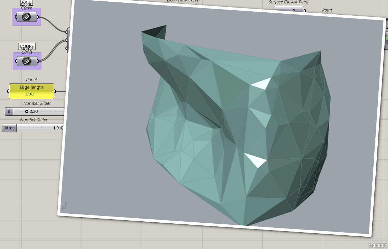Select the yellow Edge length panel
The height and width of the screenshot is (249, 388).
coord(31,91)
